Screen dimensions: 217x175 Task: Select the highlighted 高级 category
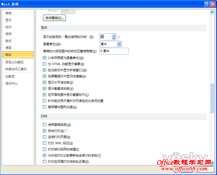pyautogui.click(x=18, y=55)
